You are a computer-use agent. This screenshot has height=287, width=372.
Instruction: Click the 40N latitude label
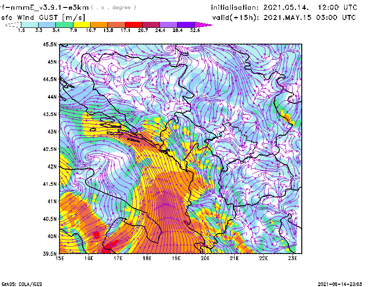[x=52, y=236]
